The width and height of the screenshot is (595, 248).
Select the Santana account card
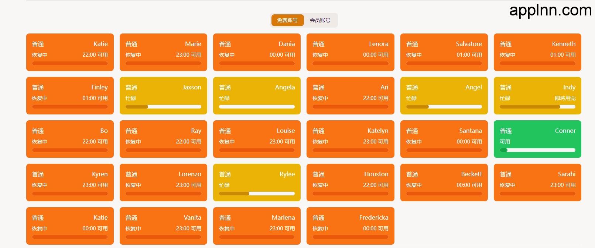(444, 139)
